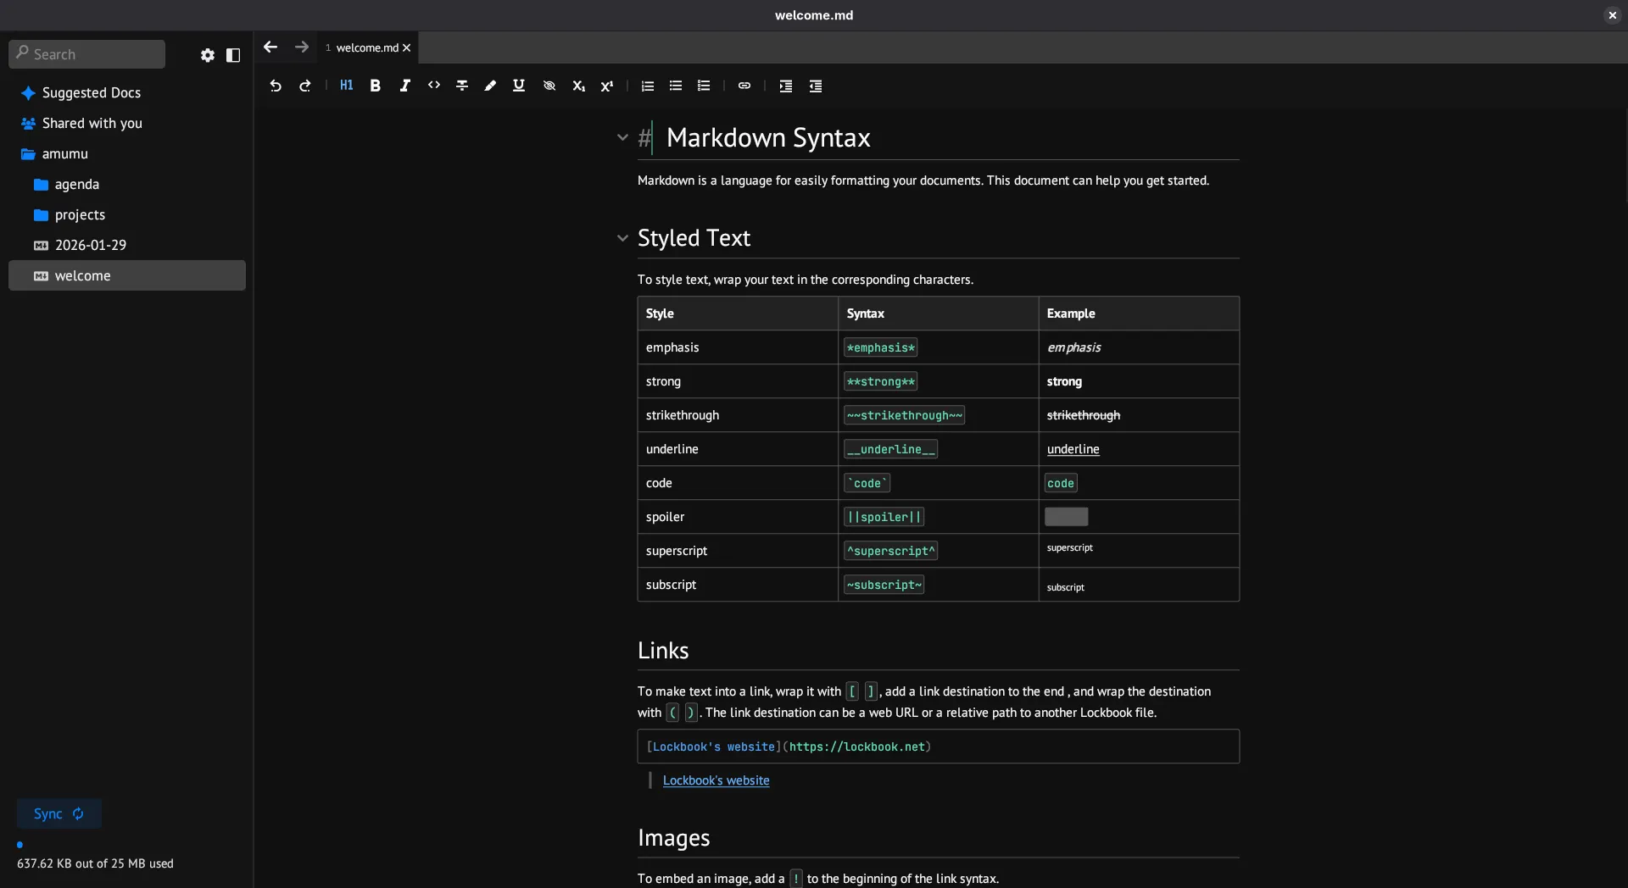Click the ~subscript~ syntax code
Screen dimensions: 1628x888
pos(884,585)
